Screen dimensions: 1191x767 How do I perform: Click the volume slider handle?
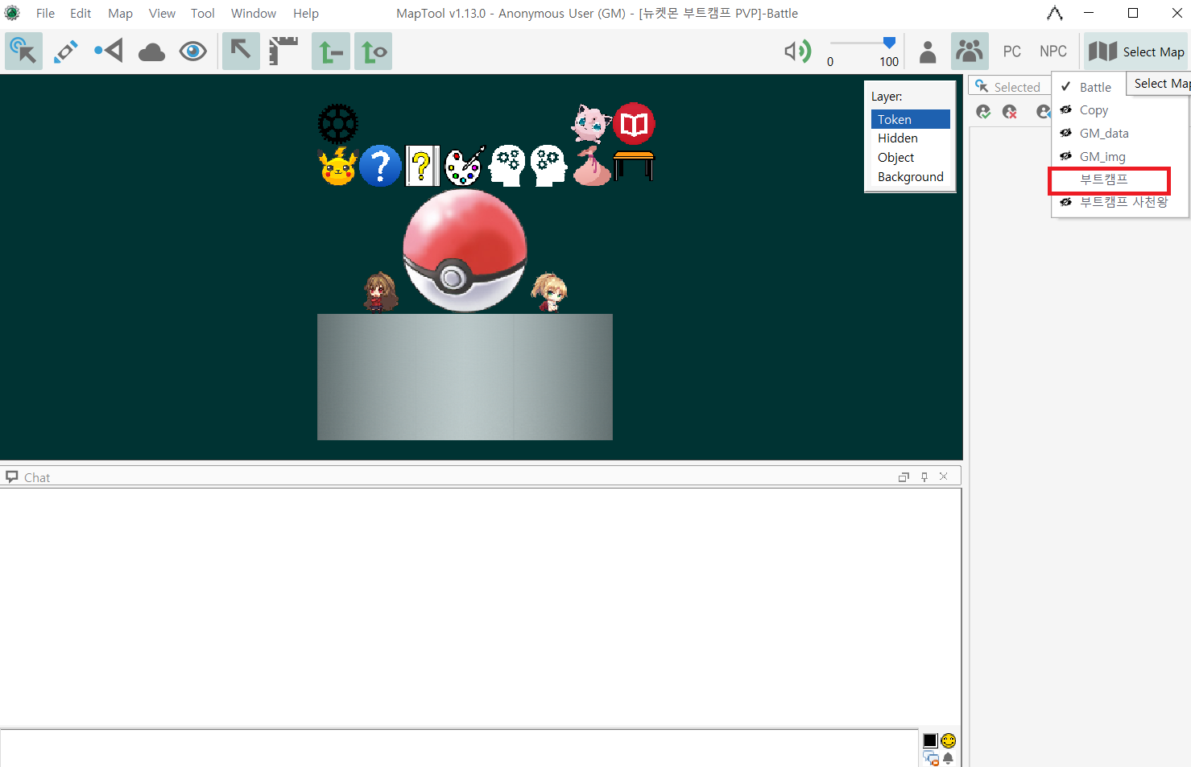coord(889,43)
